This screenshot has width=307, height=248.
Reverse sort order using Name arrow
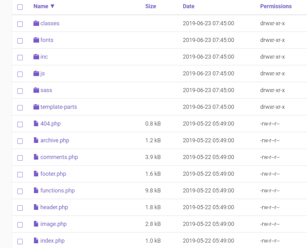52,6
